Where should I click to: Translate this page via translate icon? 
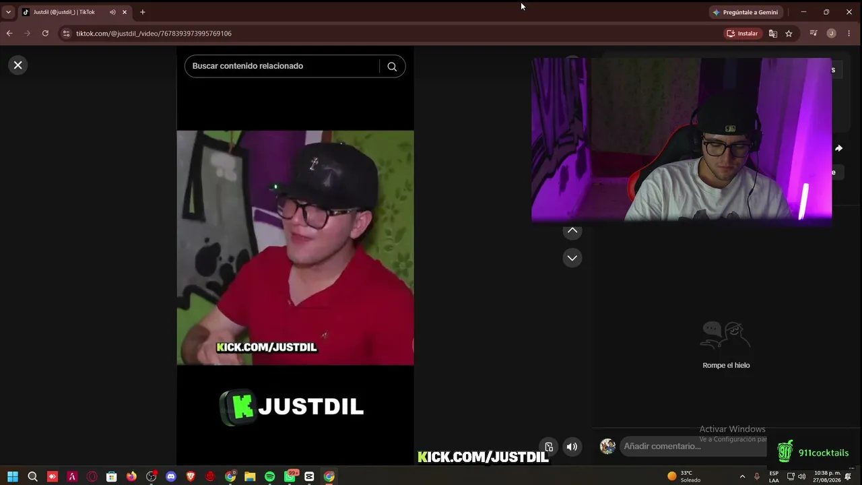pos(773,33)
